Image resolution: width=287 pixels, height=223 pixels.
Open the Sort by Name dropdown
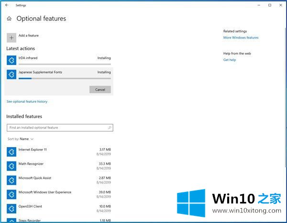21,139
